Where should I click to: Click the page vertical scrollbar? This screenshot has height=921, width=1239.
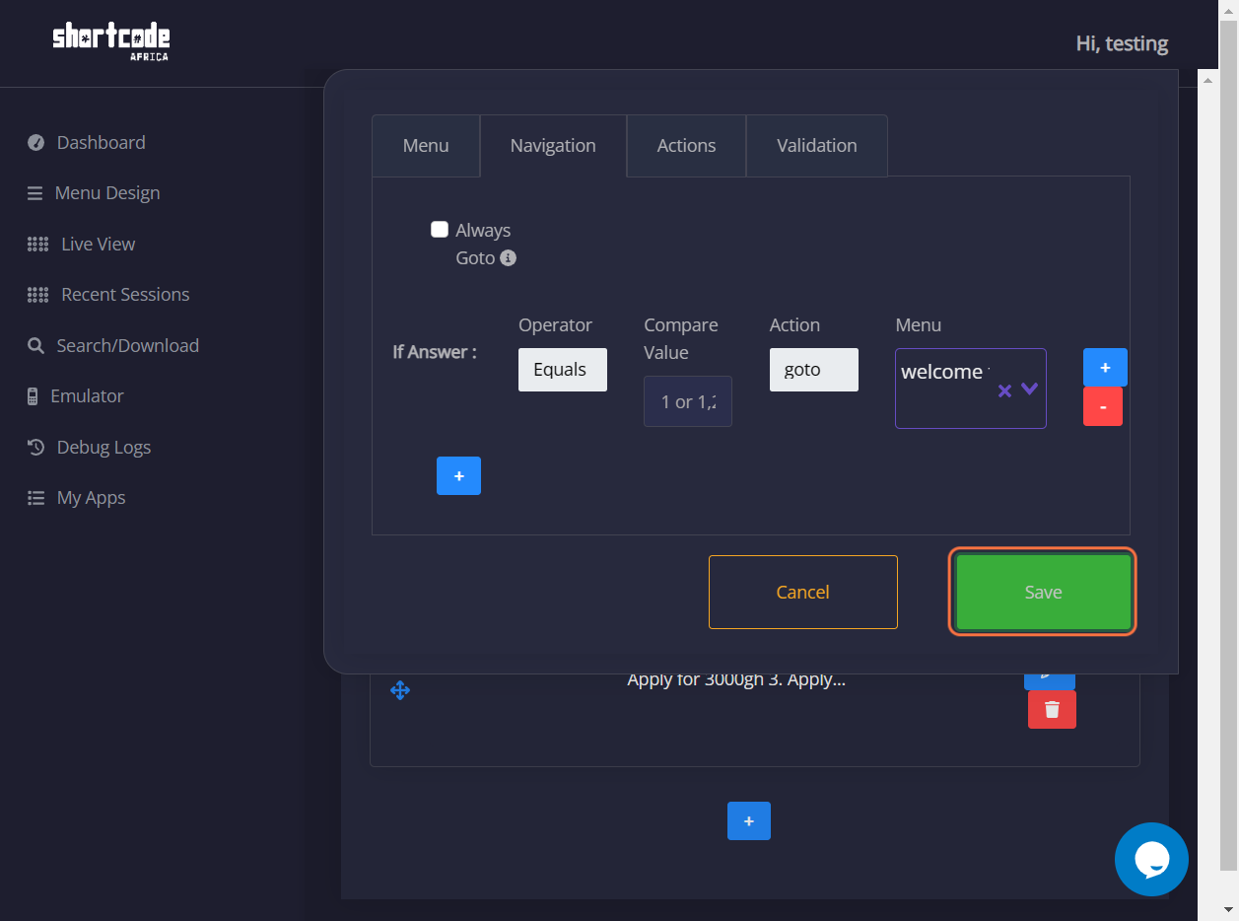point(1227,444)
